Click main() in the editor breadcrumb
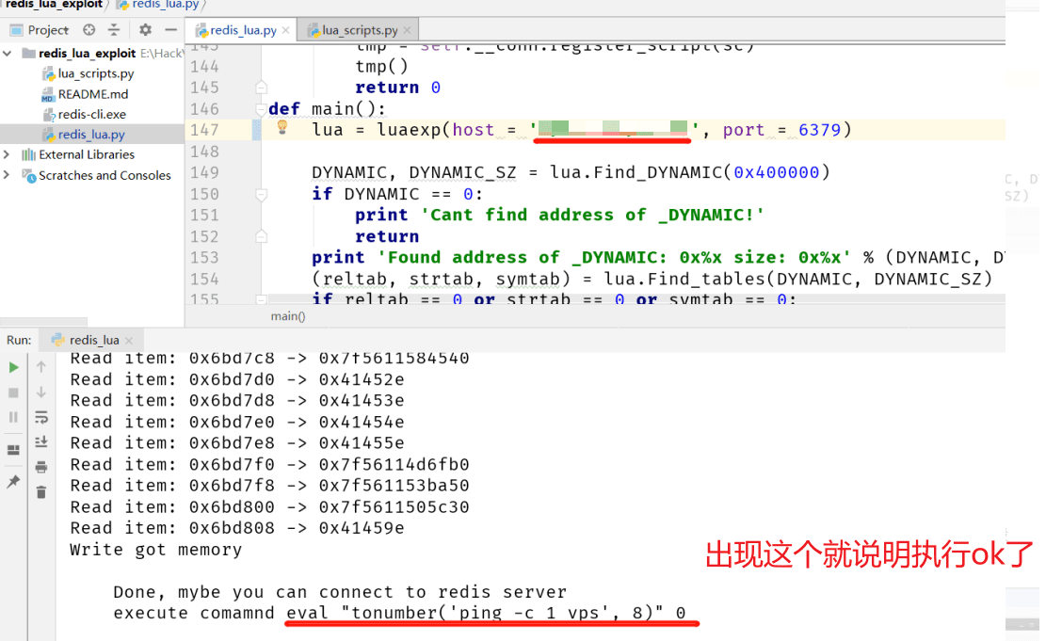 pyautogui.click(x=288, y=316)
